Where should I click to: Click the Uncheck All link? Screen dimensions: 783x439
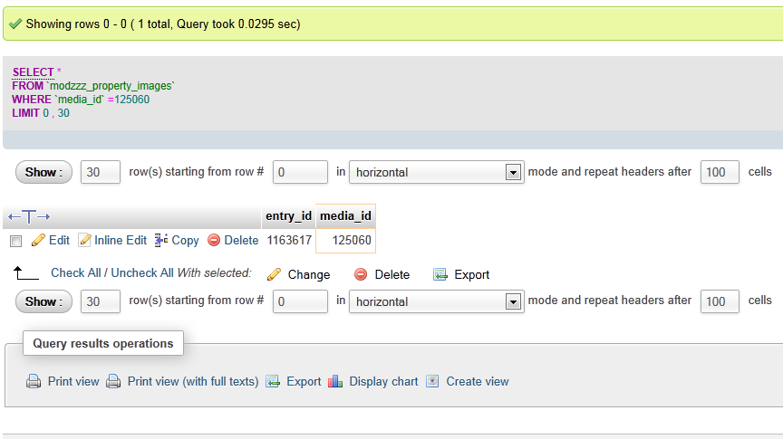click(142, 273)
